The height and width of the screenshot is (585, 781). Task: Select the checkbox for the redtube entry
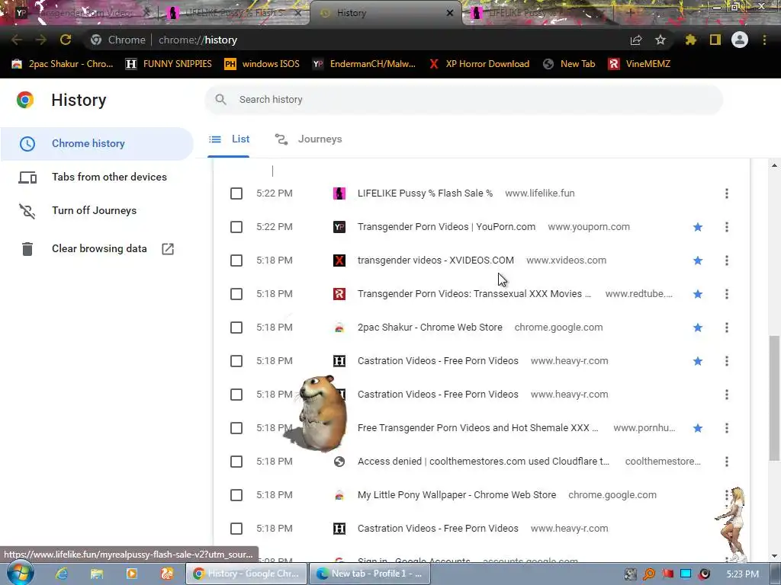pos(236,294)
